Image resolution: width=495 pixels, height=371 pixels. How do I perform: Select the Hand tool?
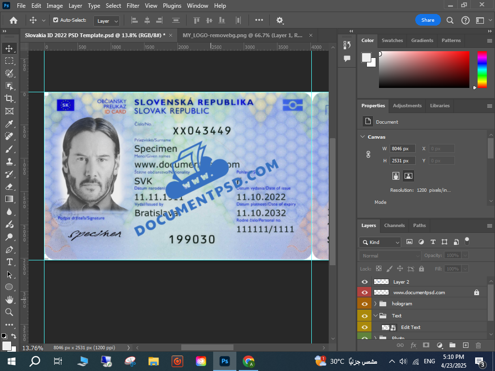point(9,300)
